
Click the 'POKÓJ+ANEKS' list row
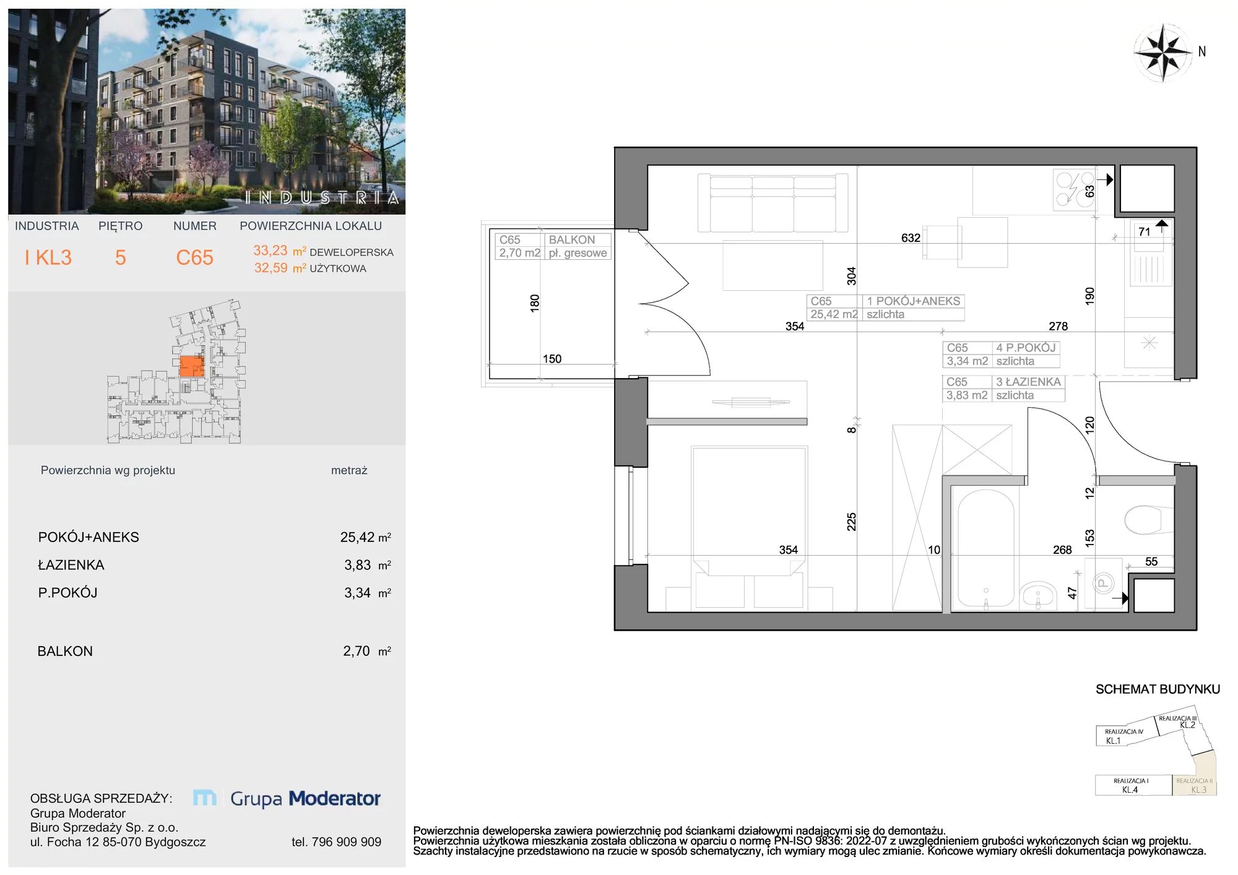pyautogui.click(x=214, y=537)
